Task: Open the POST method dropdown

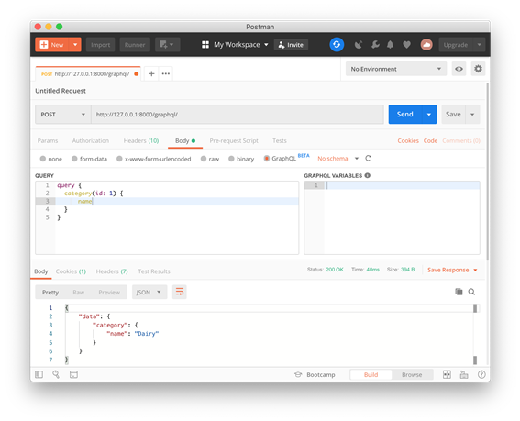Action: coord(63,115)
